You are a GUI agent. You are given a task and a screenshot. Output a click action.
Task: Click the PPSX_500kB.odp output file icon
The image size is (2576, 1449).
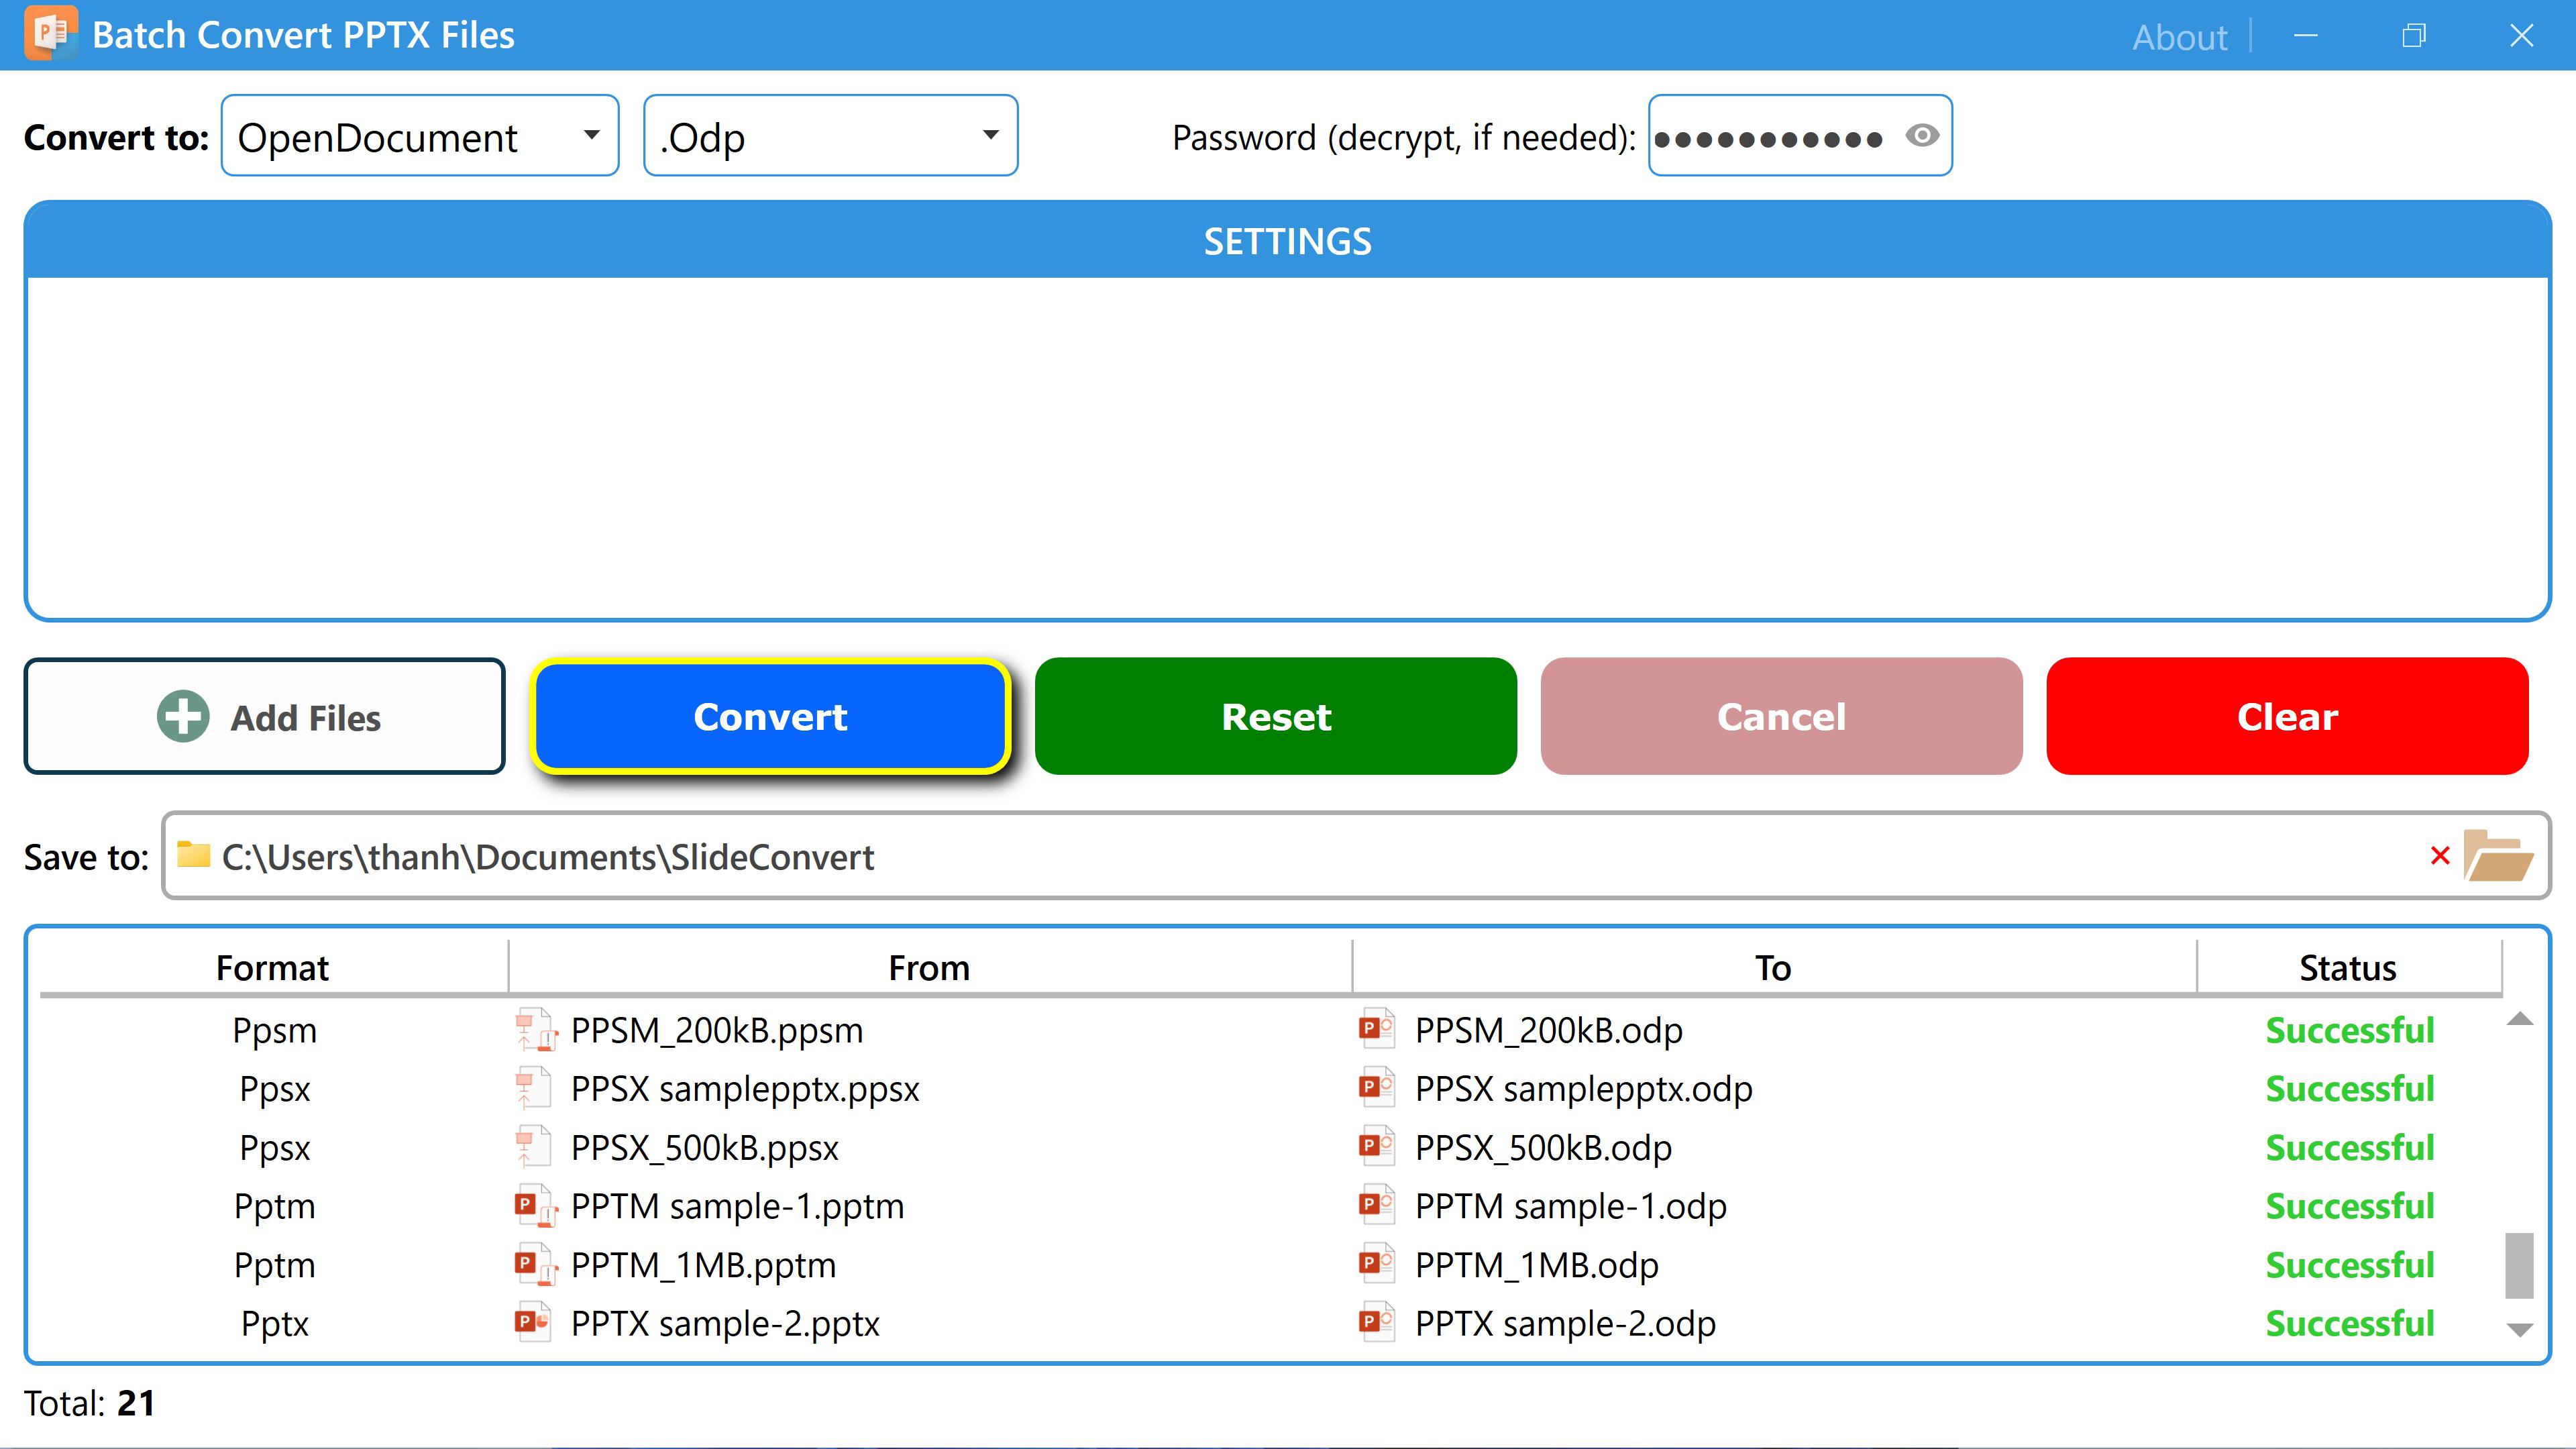point(1377,1145)
